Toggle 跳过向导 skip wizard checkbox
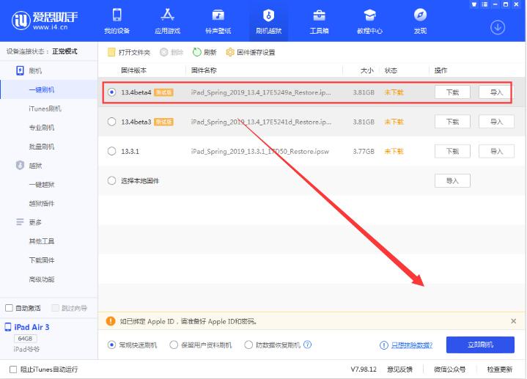Viewport: 527px width, 379px height. pyautogui.click(x=56, y=308)
